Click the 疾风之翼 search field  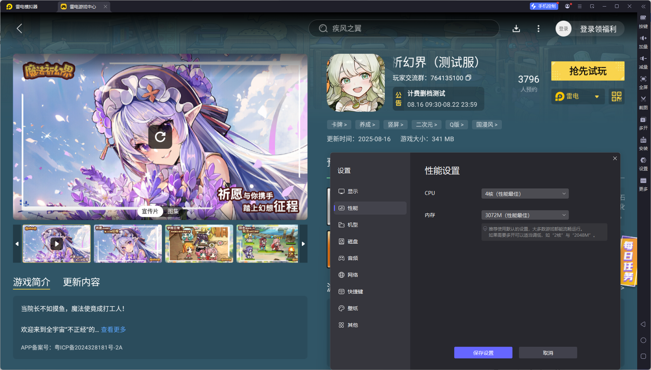pos(404,28)
